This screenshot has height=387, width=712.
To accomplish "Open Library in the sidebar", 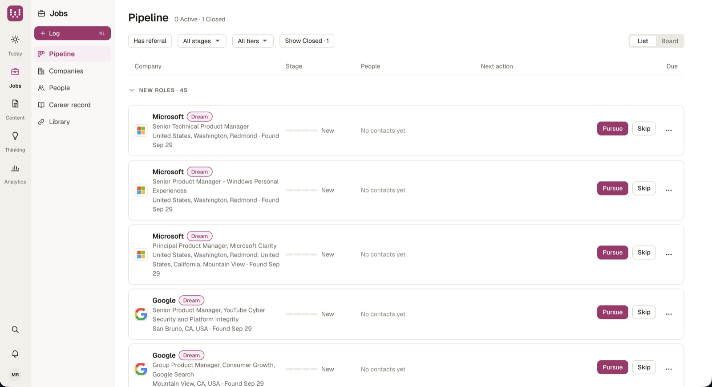I will click(x=73, y=122).
